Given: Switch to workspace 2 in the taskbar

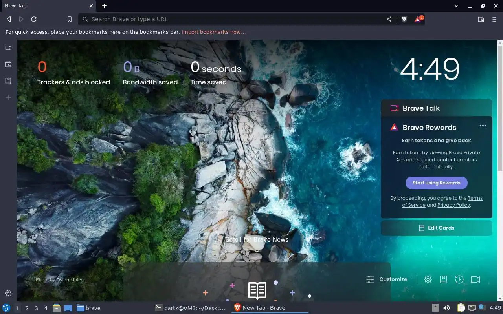Looking at the screenshot, I should pyautogui.click(x=27, y=308).
